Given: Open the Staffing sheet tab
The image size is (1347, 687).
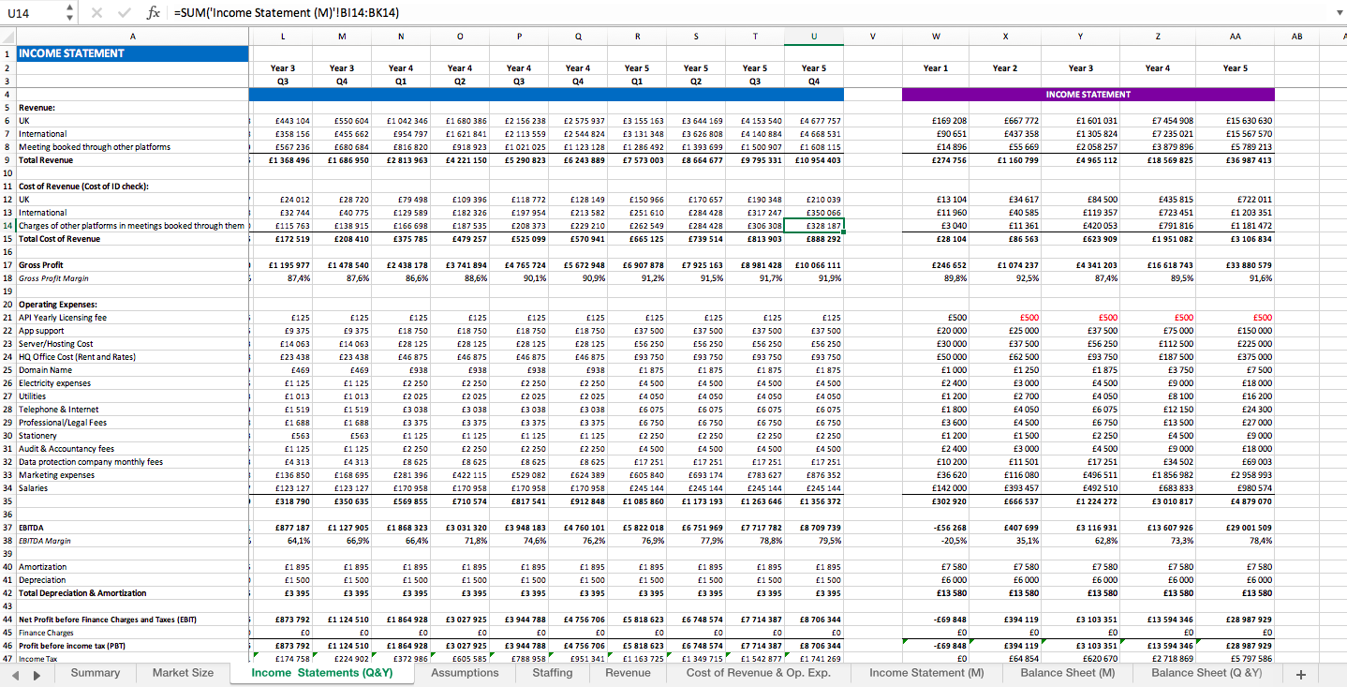Looking at the screenshot, I should click(x=553, y=673).
